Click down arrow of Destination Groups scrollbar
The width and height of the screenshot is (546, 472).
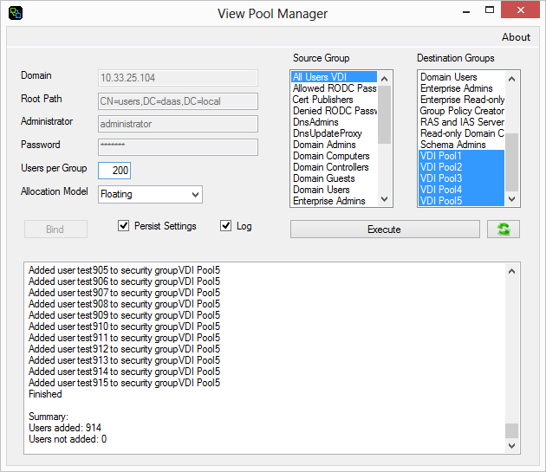[511, 199]
